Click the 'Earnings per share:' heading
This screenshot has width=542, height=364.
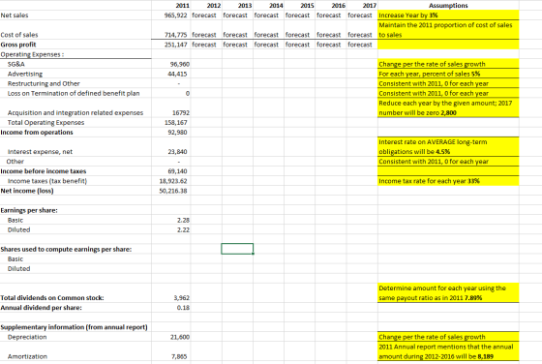tap(29, 210)
